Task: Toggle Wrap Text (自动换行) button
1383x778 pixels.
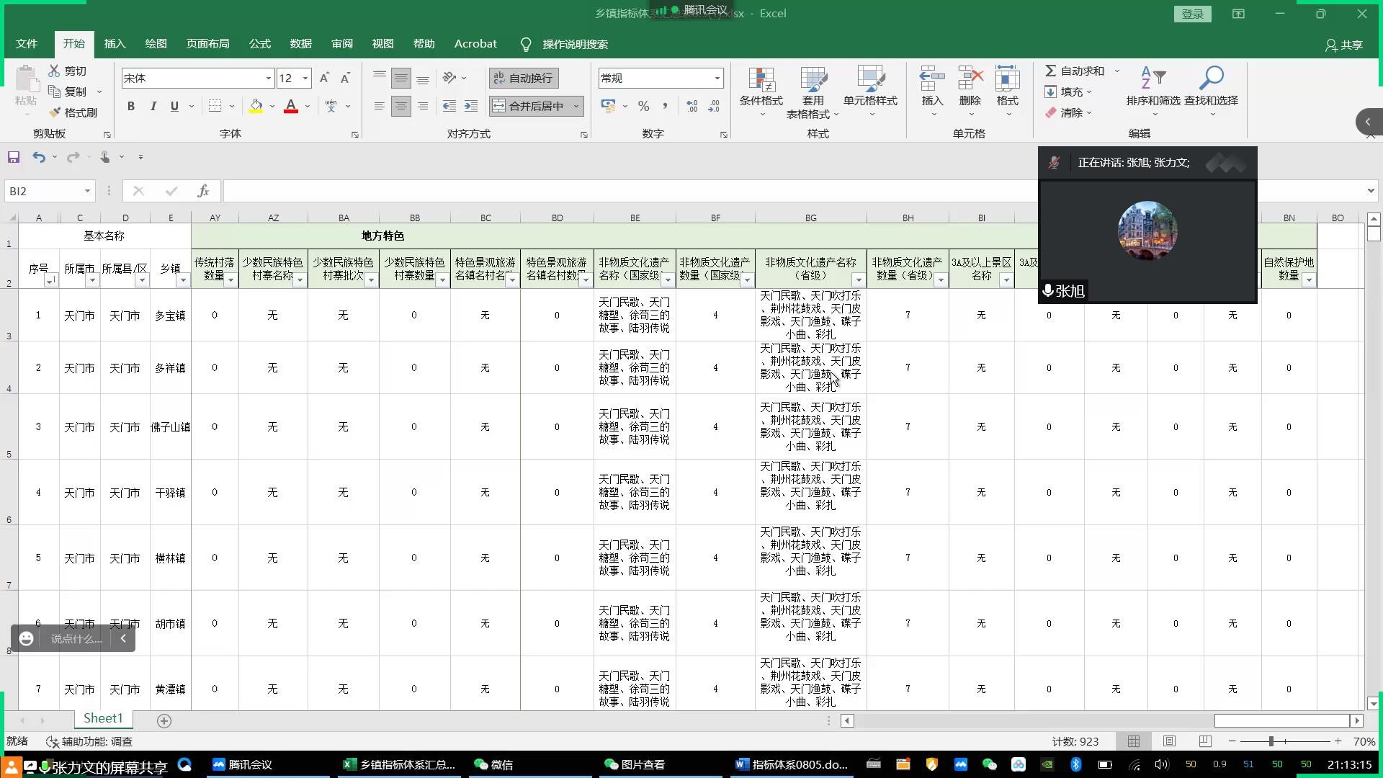Action: 524,78
